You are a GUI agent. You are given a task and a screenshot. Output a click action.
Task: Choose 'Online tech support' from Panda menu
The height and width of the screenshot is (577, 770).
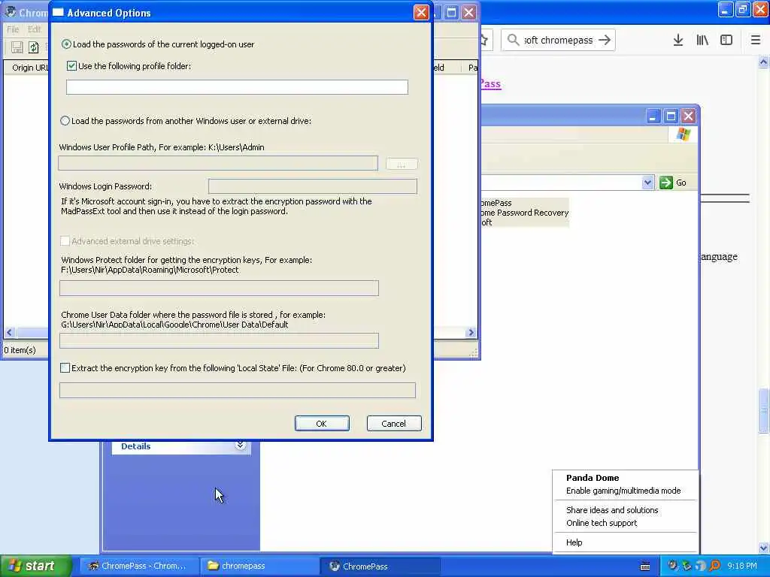602,523
